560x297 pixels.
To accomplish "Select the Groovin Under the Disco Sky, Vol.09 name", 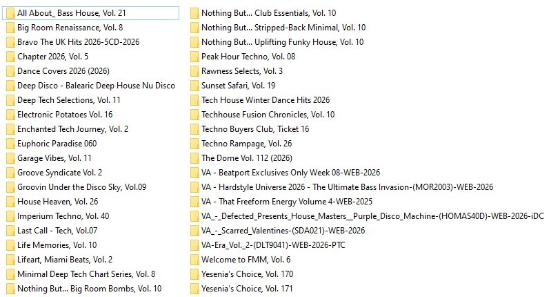I will (x=82, y=187).
